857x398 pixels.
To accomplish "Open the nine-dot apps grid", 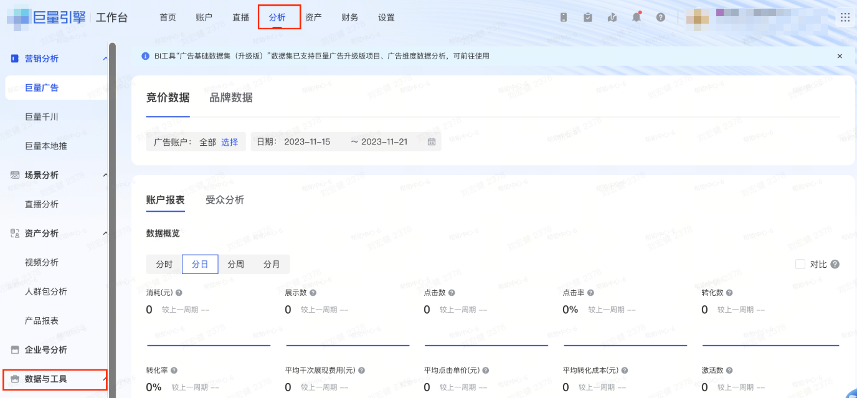I will pyautogui.click(x=845, y=17).
